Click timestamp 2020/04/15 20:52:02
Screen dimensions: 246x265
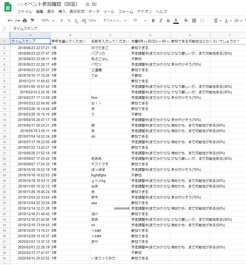click(x=30, y=258)
